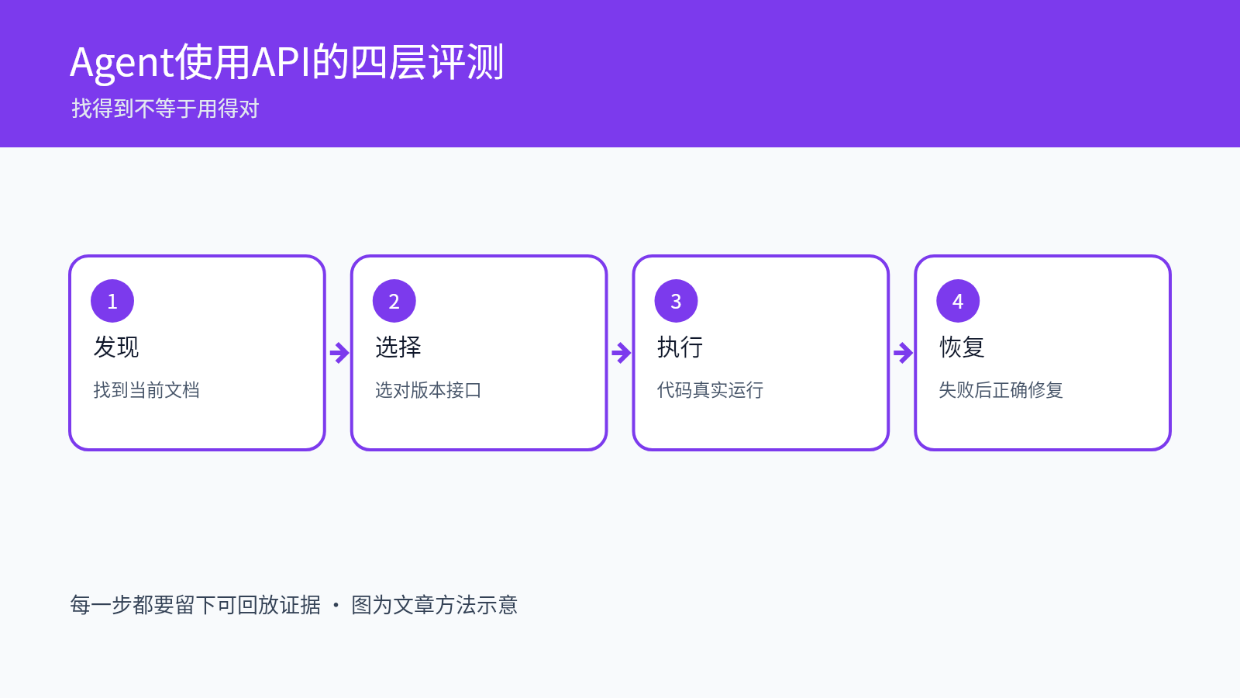The width and height of the screenshot is (1240, 698).
Task: Click the arrow between 选择 and 执行
Action: point(621,353)
